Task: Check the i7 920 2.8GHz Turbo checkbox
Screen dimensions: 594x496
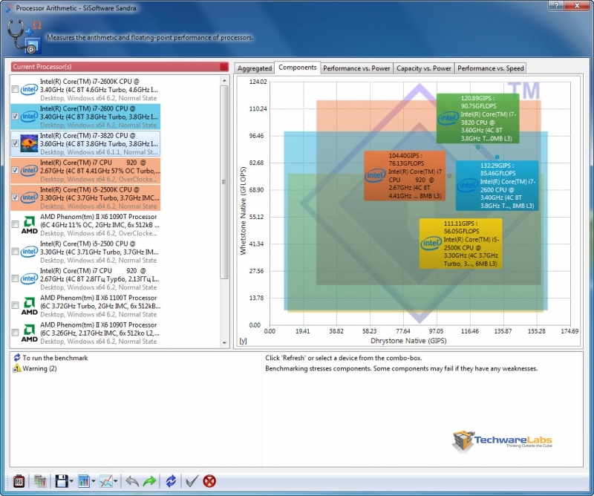Action: coord(15,279)
